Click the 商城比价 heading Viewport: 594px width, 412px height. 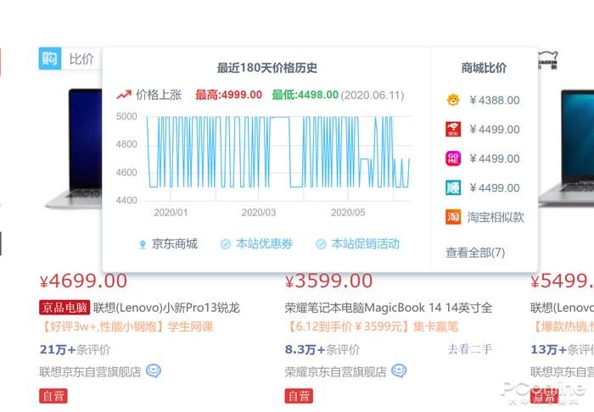[x=484, y=68]
